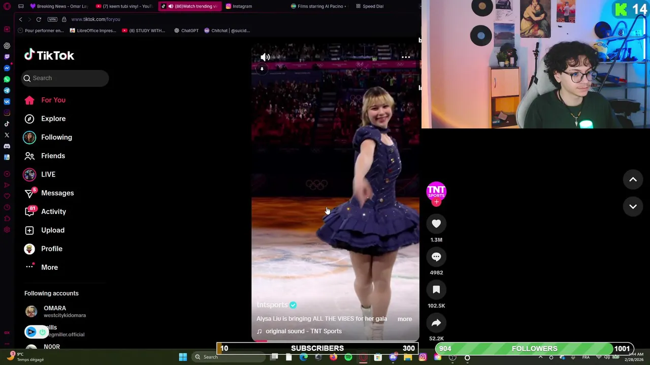
Task: Go to the next video
Action: tap(633, 206)
